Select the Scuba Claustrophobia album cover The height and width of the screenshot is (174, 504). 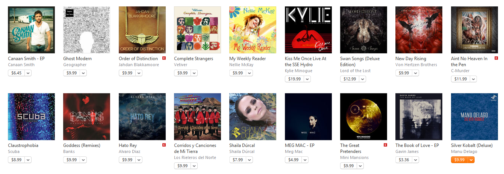pyautogui.click(x=31, y=117)
